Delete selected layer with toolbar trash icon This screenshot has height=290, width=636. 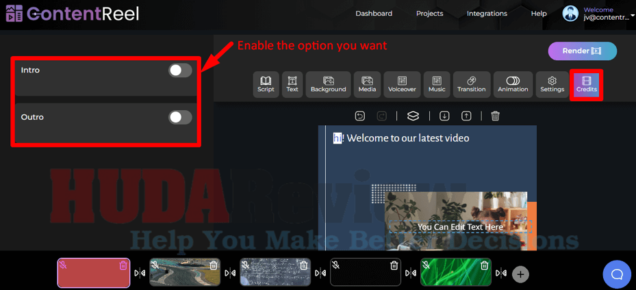point(495,116)
